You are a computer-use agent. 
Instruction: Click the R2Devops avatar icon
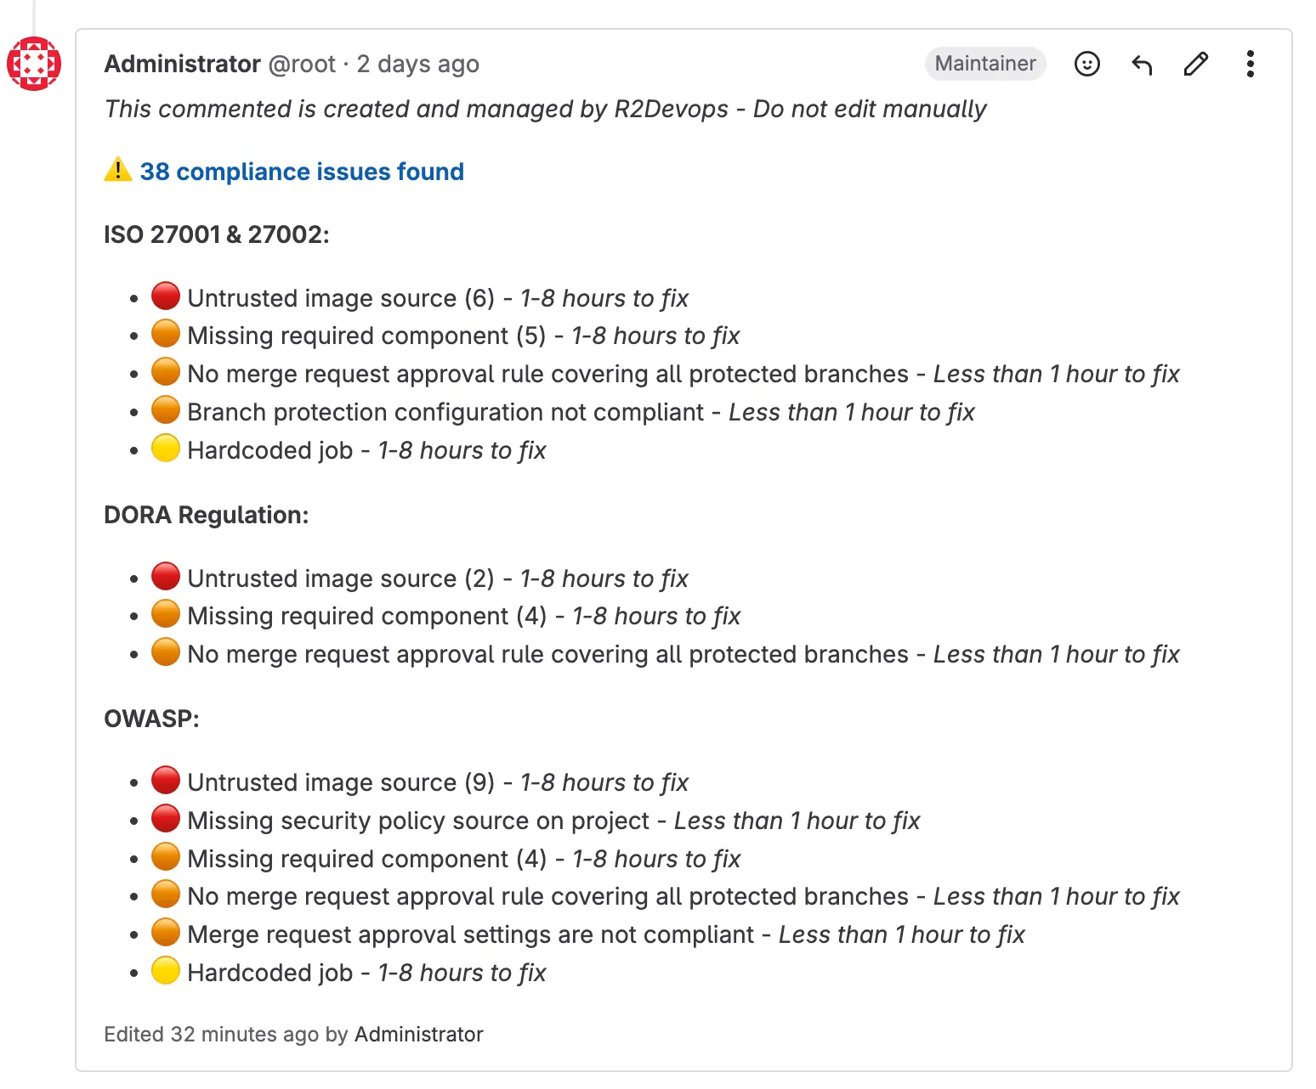point(34,63)
